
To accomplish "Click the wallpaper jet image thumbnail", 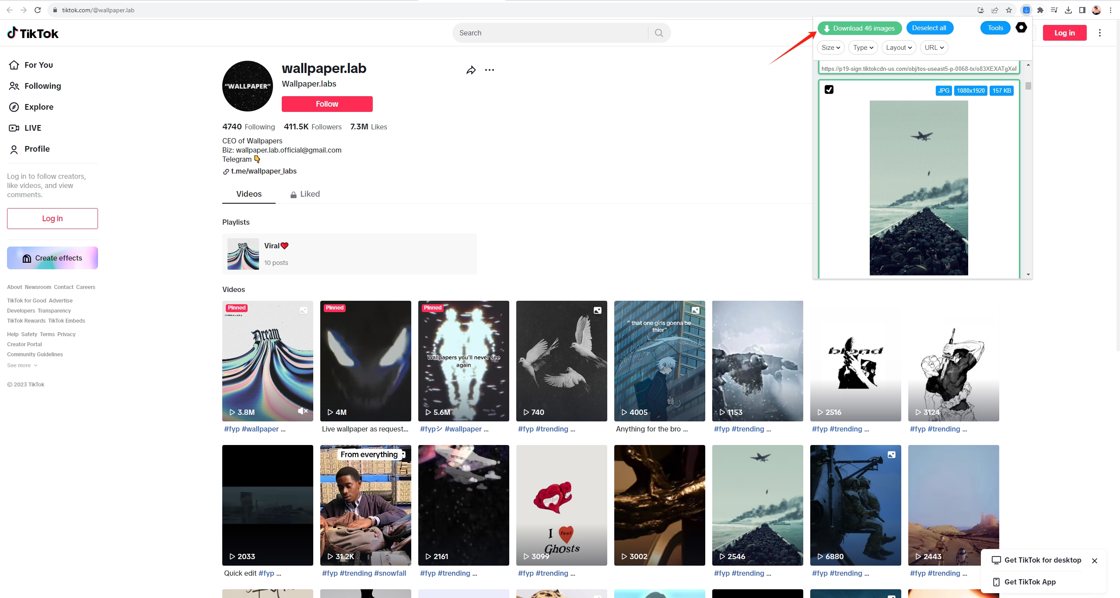I will (918, 187).
